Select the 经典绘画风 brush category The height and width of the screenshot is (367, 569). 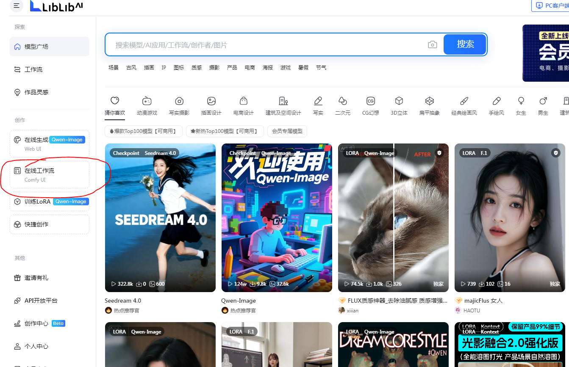(464, 106)
